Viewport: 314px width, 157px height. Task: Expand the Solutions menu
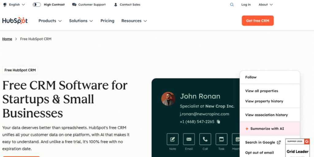point(81,21)
